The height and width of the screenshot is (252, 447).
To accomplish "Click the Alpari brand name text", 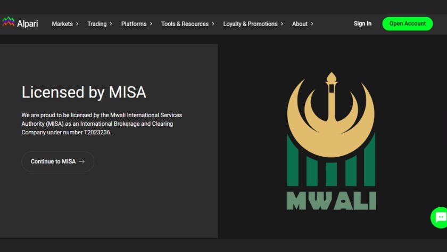I will tap(27, 23).
